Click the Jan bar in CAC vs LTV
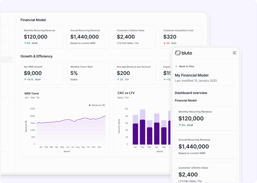The width and height of the screenshot is (257, 183). (135, 131)
